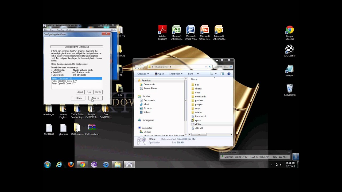
Task: Select PSX Emulator WinRAR archive on desktop
Action: pos(92,130)
